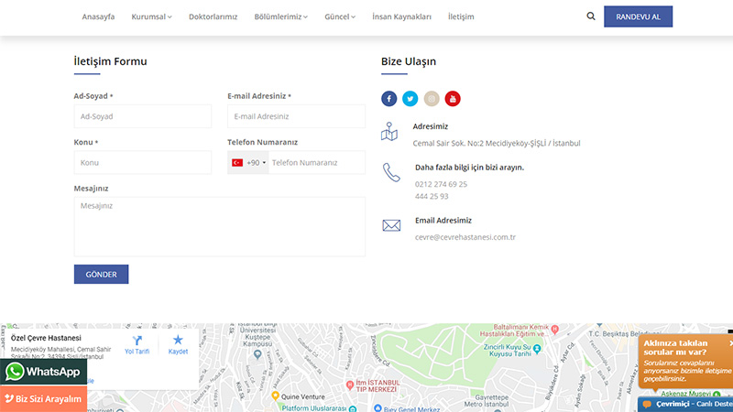Open the search magnifier icon
Viewport: 733px width, 412px height.
591,16
